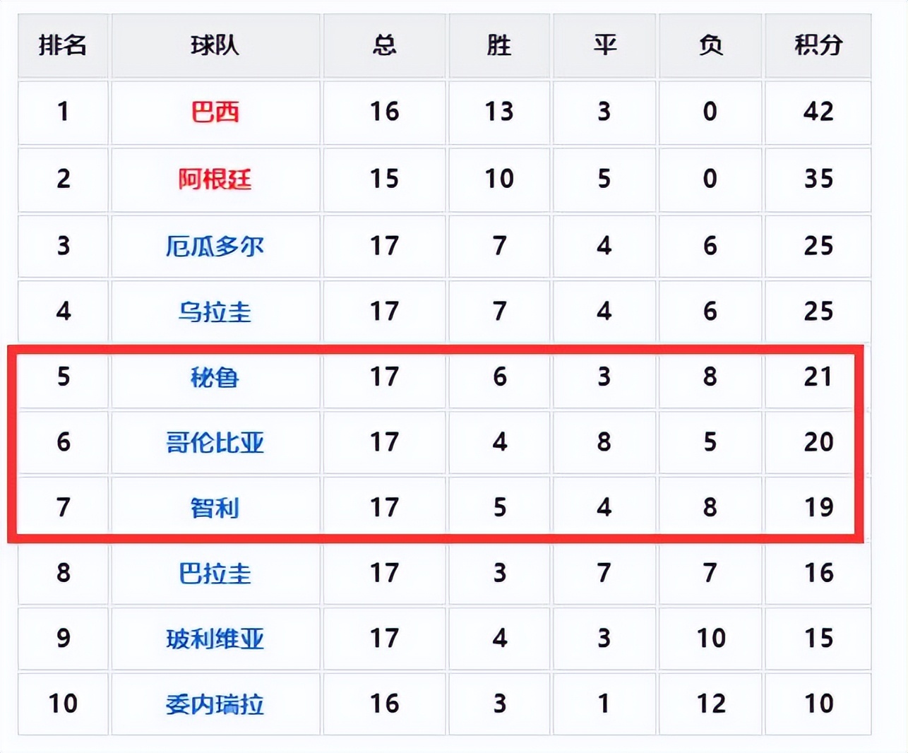Screen dimensions: 908x753
Task: Select the 总 column header
Action: 384,46
